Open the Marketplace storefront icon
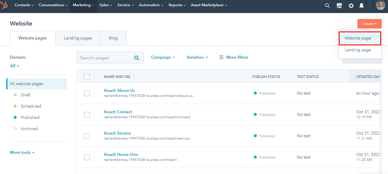 [x=339, y=5]
